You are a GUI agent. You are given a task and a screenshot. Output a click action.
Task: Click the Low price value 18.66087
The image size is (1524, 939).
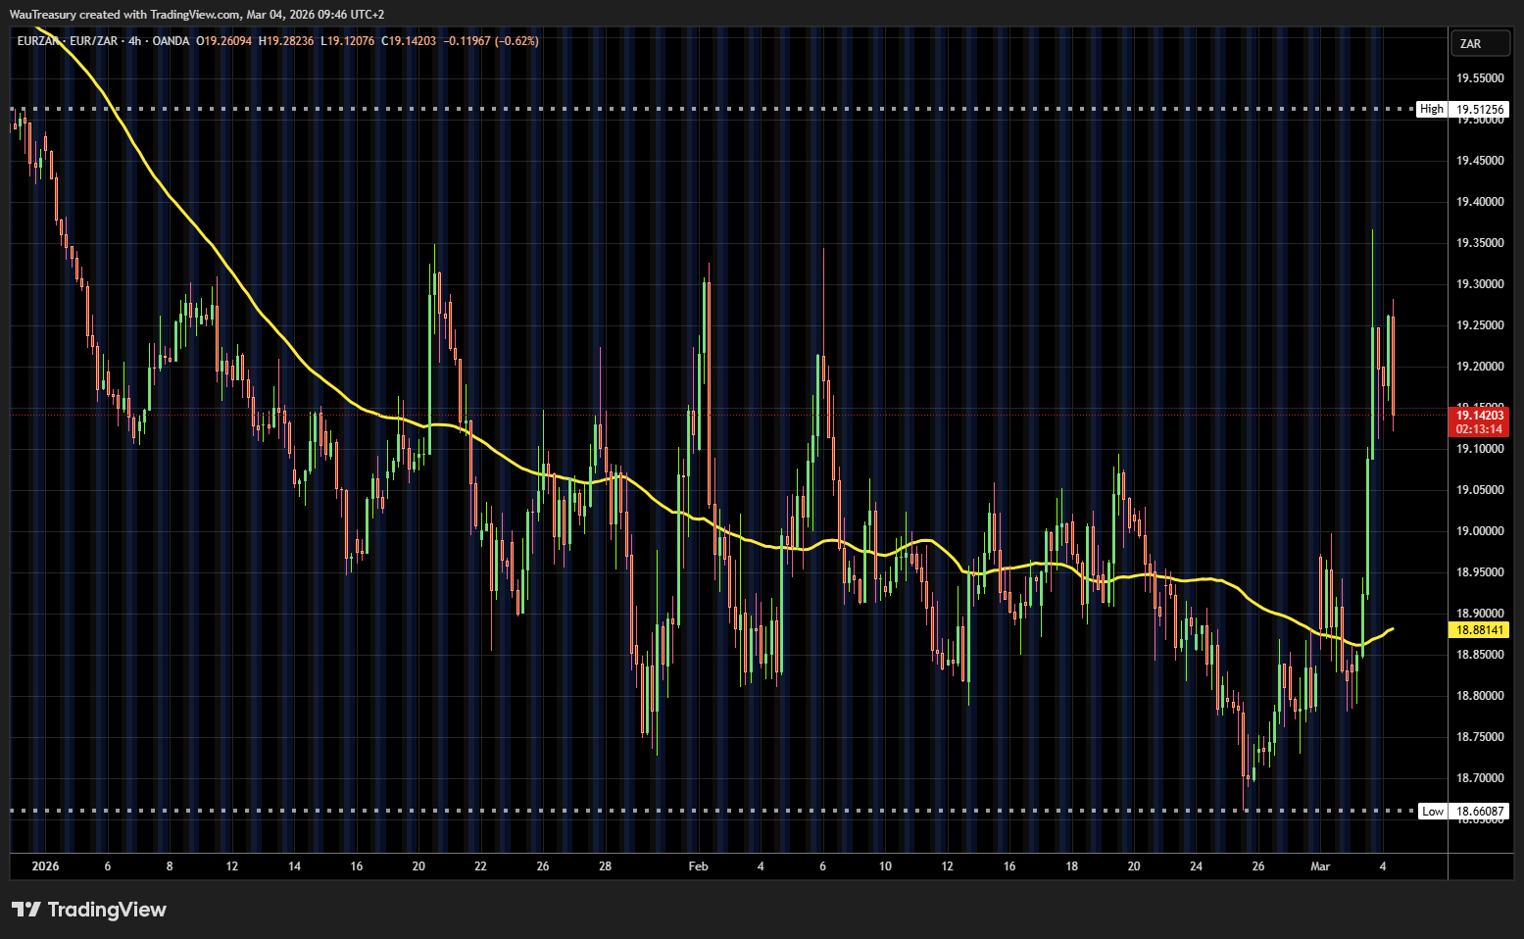coord(1480,811)
